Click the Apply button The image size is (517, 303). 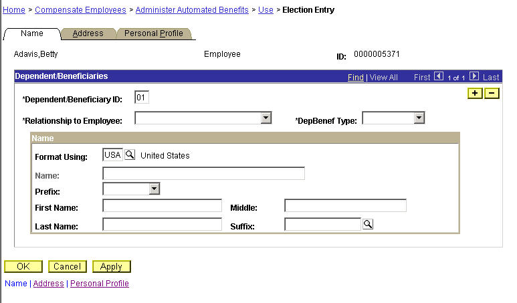point(112,266)
